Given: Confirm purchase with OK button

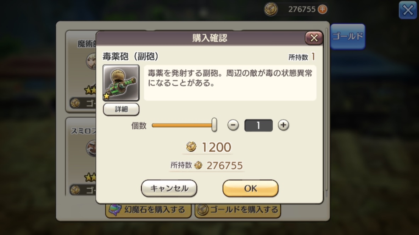Looking at the screenshot, I should 250,188.
